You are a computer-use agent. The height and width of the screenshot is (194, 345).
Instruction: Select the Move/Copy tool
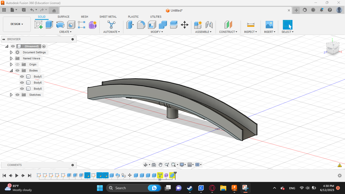pos(185,25)
